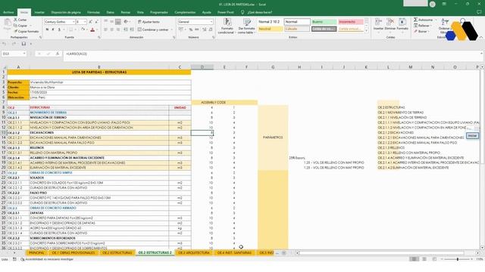The width and height of the screenshot is (485, 272).
Task: Toggle Ajustar texto wrap text
Action: [149, 22]
